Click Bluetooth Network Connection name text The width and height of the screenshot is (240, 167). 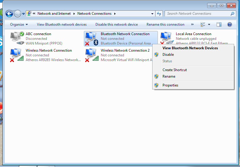(125, 34)
